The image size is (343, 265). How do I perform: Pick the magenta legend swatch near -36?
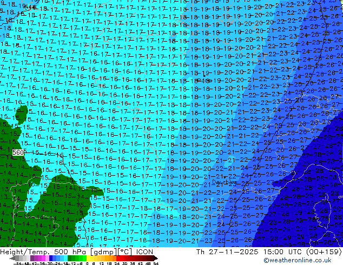(43, 258)
